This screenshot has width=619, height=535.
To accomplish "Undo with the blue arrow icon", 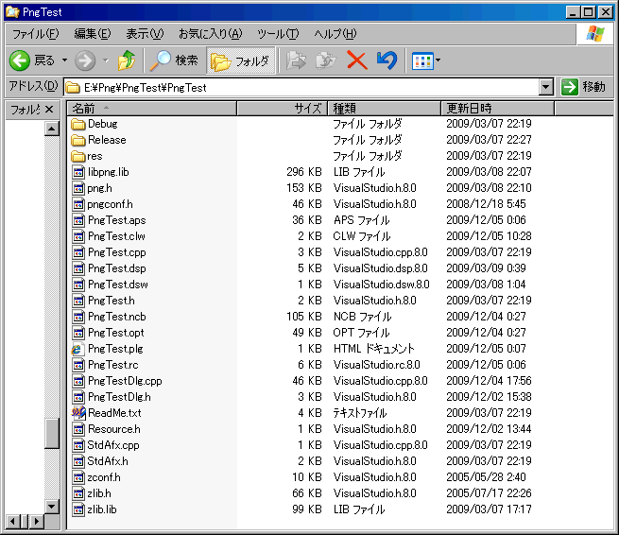I will tap(387, 60).
